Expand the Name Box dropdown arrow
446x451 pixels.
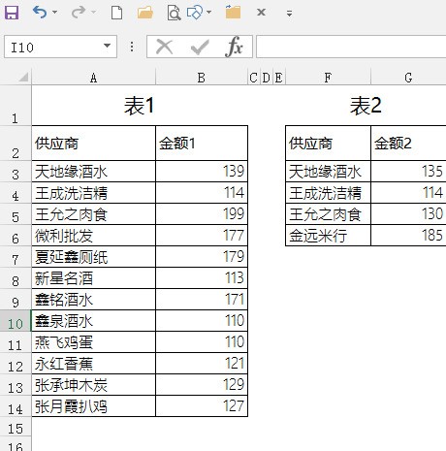[107, 47]
